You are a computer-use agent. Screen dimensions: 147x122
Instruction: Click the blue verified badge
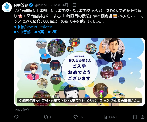[31, 5]
